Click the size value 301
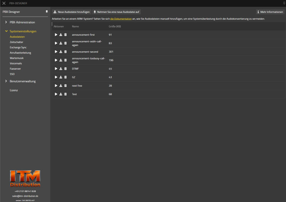This screenshot has width=286, height=202. click(111, 52)
